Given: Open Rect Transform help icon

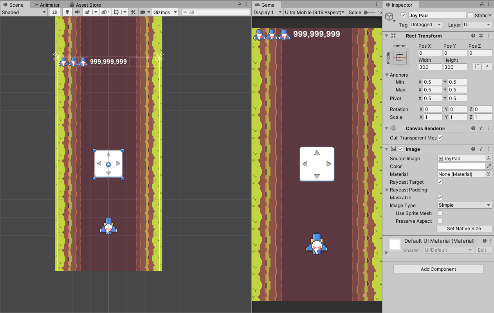Looking at the screenshot, I should (473, 36).
